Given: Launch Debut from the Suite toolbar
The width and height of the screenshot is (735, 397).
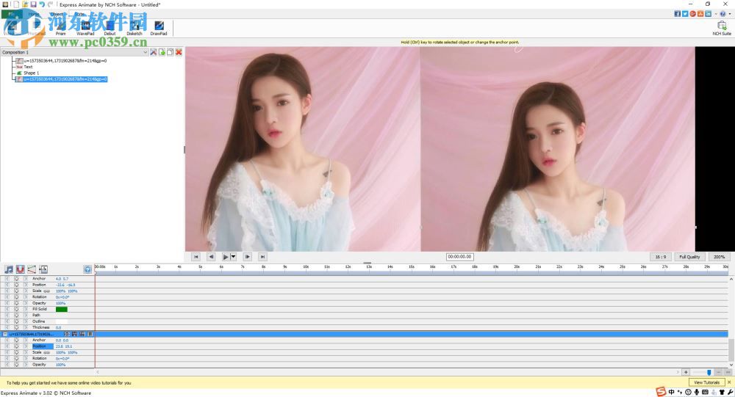Looking at the screenshot, I should pos(110,28).
